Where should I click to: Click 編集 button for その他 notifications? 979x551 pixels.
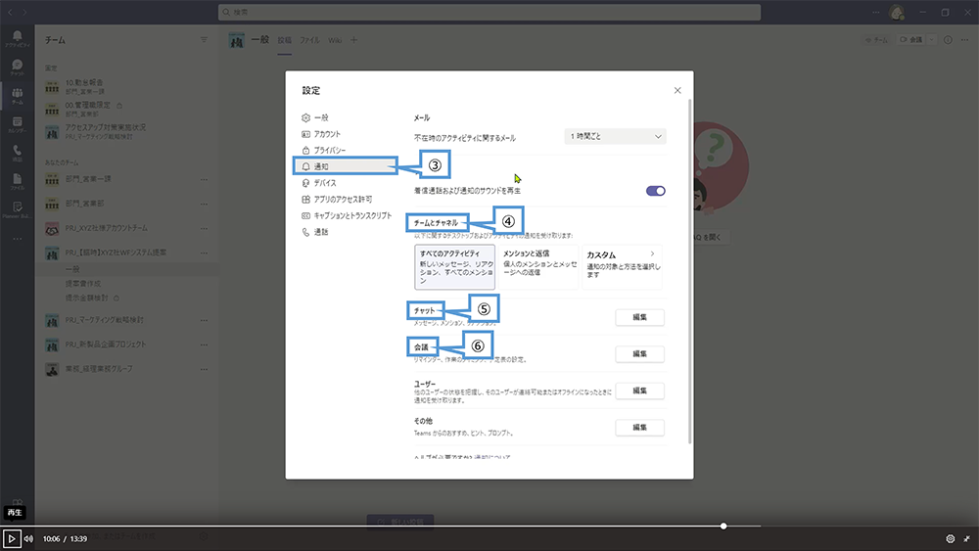tap(639, 428)
